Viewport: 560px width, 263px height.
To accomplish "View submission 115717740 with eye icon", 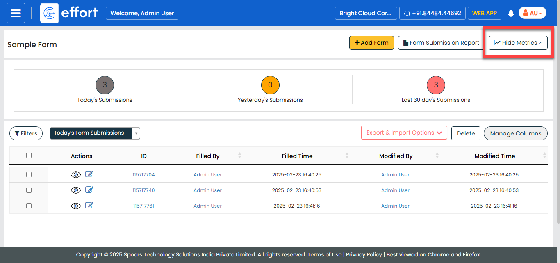I will click(76, 190).
